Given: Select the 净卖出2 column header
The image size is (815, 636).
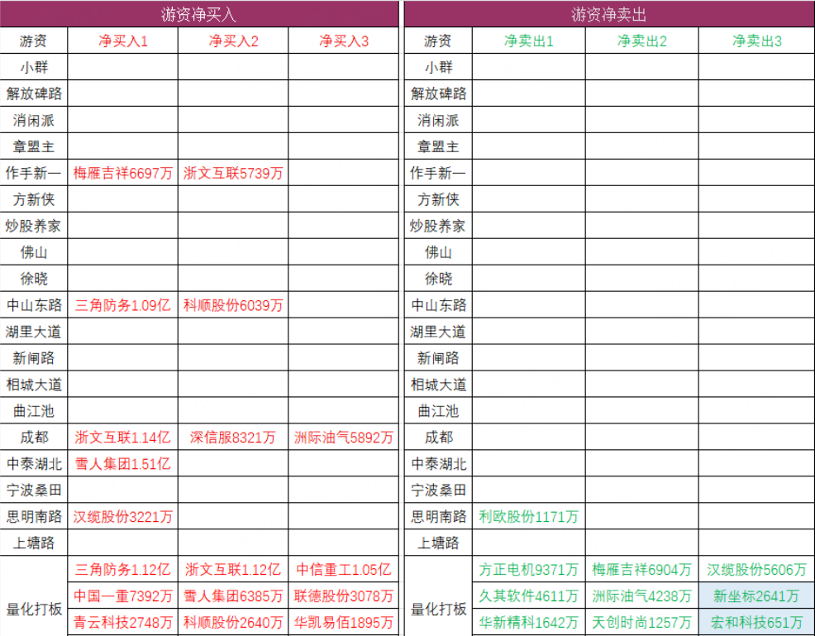Looking at the screenshot, I should [x=642, y=41].
